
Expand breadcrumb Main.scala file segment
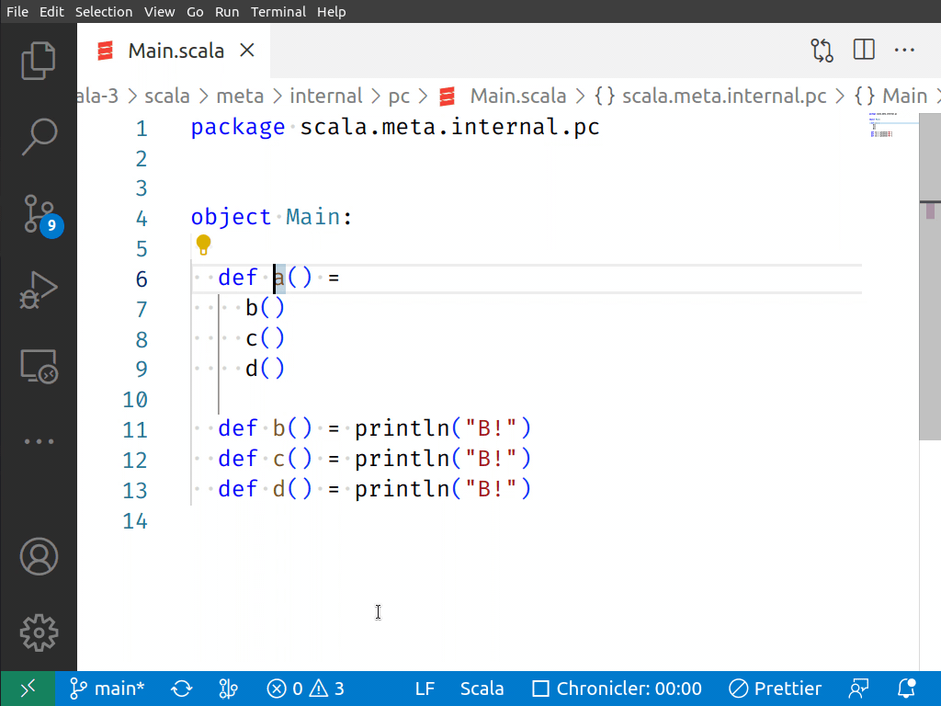(x=503, y=96)
